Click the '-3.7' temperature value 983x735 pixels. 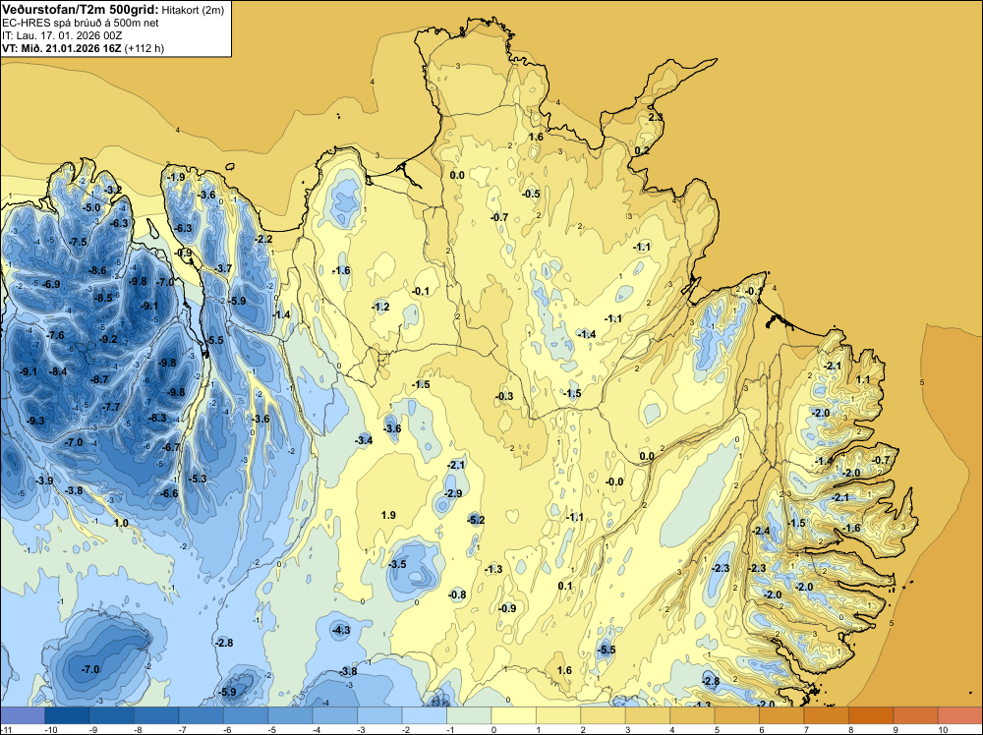click(x=223, y=268)
